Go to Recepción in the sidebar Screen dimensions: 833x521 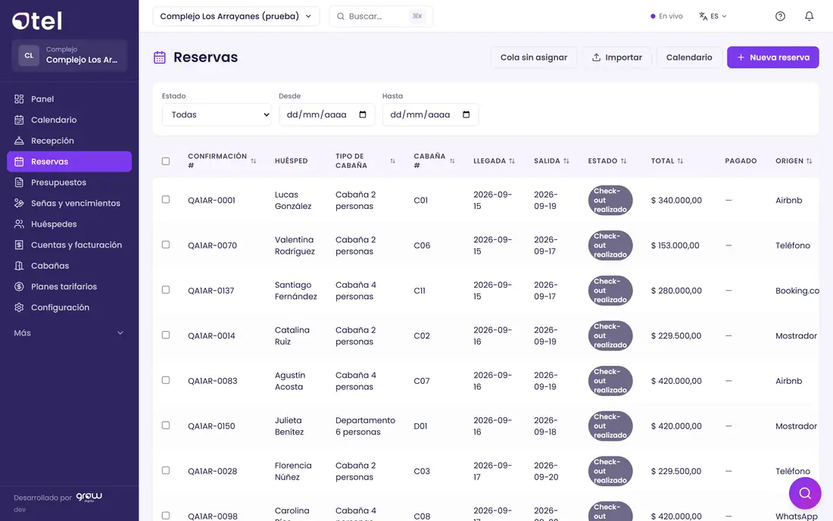69,141
